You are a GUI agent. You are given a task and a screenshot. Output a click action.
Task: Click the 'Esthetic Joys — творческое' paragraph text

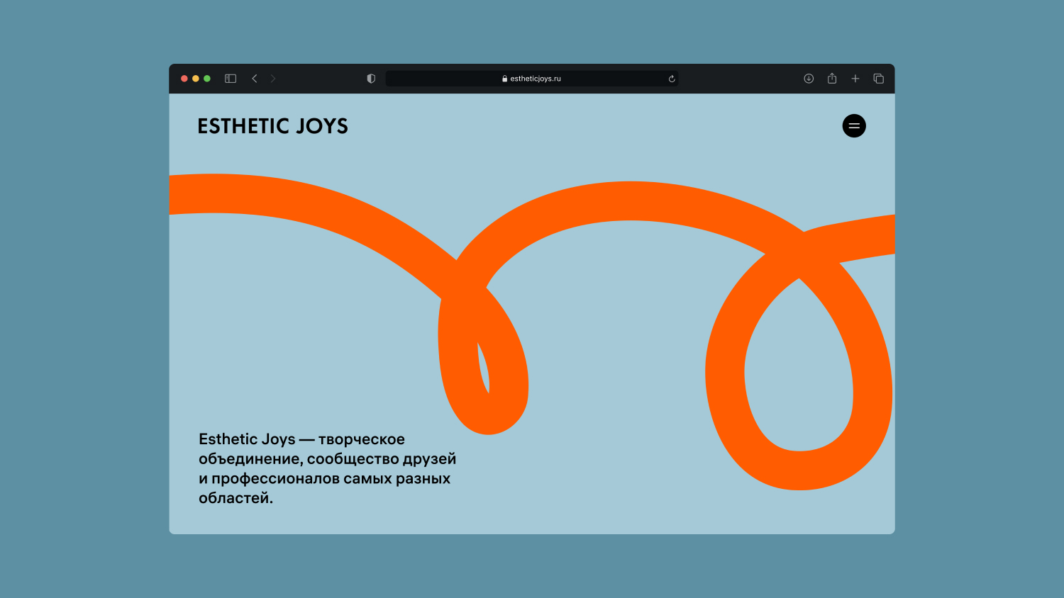pyautogui.click(x=328, y=468)
